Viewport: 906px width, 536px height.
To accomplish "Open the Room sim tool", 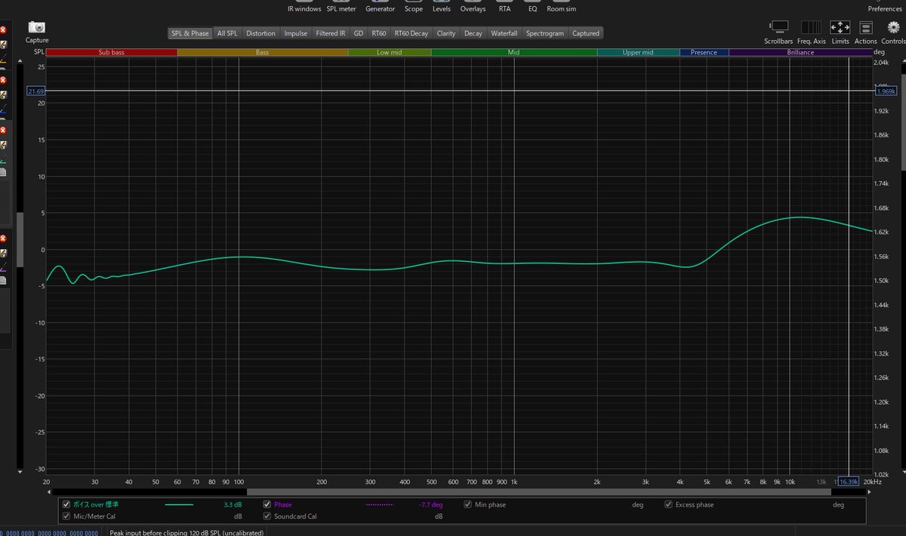I will click(561, 6).
